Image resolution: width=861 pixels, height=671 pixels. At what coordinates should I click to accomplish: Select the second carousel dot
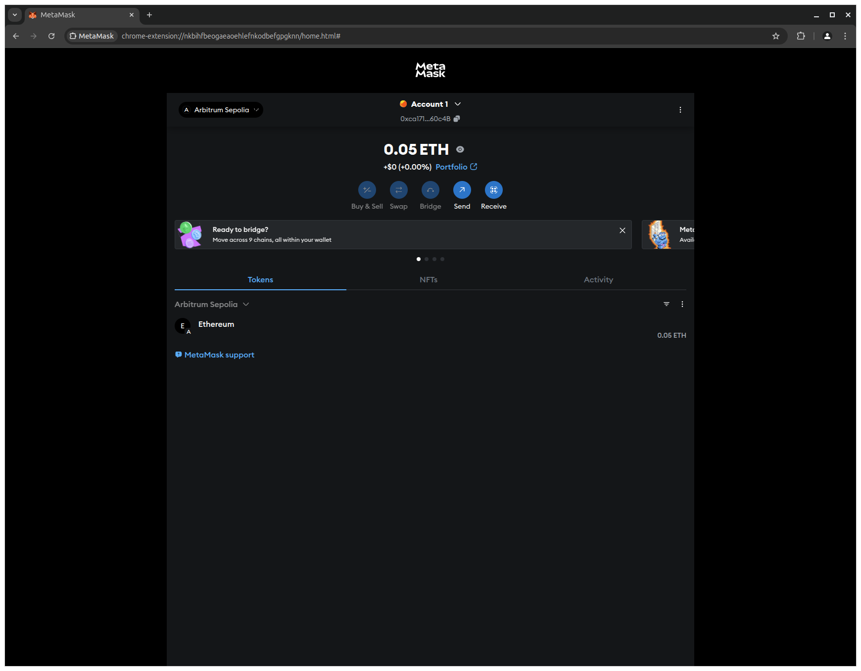427,259
